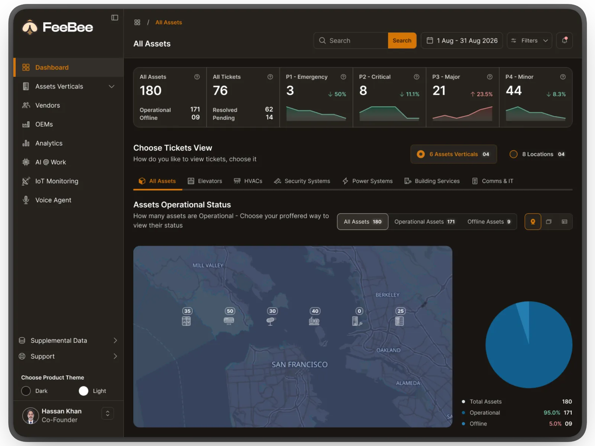Show help for P2 - Critical card
595x446 pixels.
[x=416, y=77]
